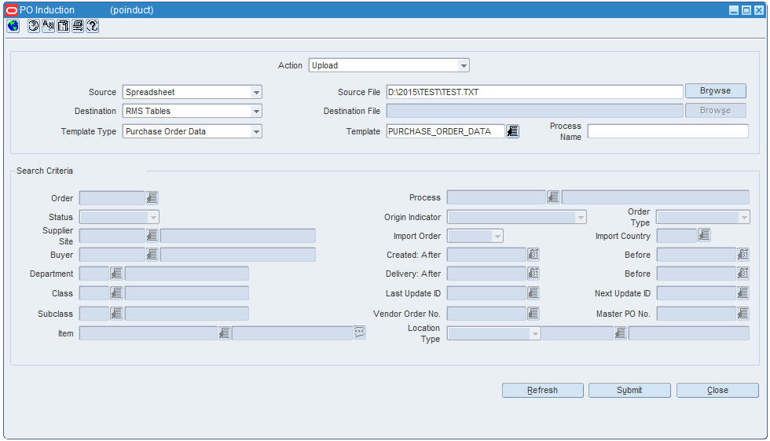Click the Source File path field
Image resolution: width=770 pixels, height=441 pixels.
pos(534,92)
